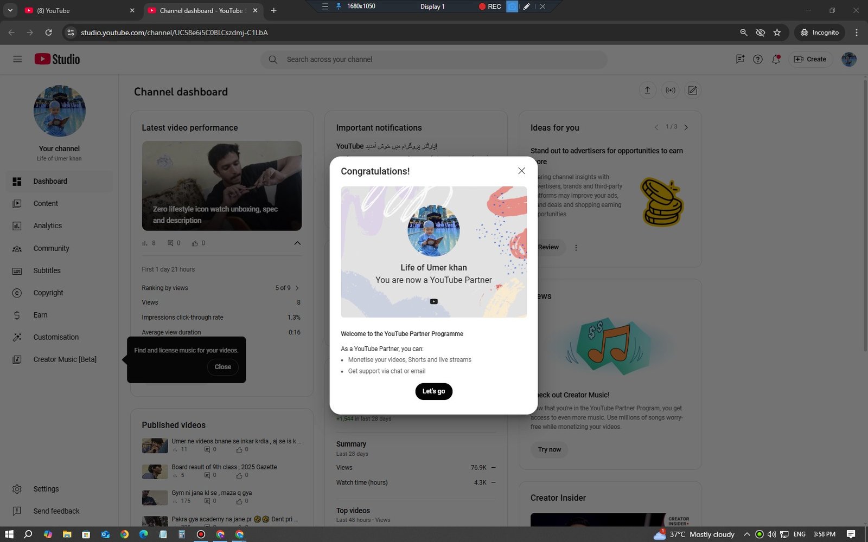Click the Send feedback icon
868x542 pixels.
tap(17, 511)
